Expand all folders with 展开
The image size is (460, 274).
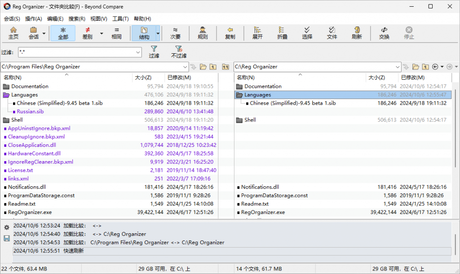257,33
